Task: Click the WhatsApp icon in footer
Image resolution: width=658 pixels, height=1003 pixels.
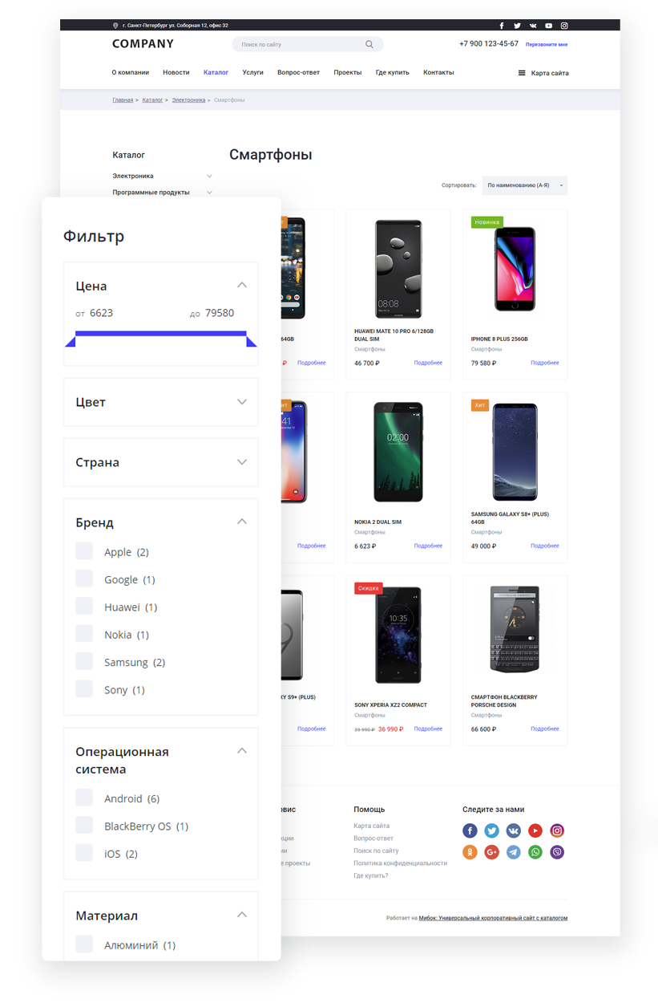Action: 535,852
